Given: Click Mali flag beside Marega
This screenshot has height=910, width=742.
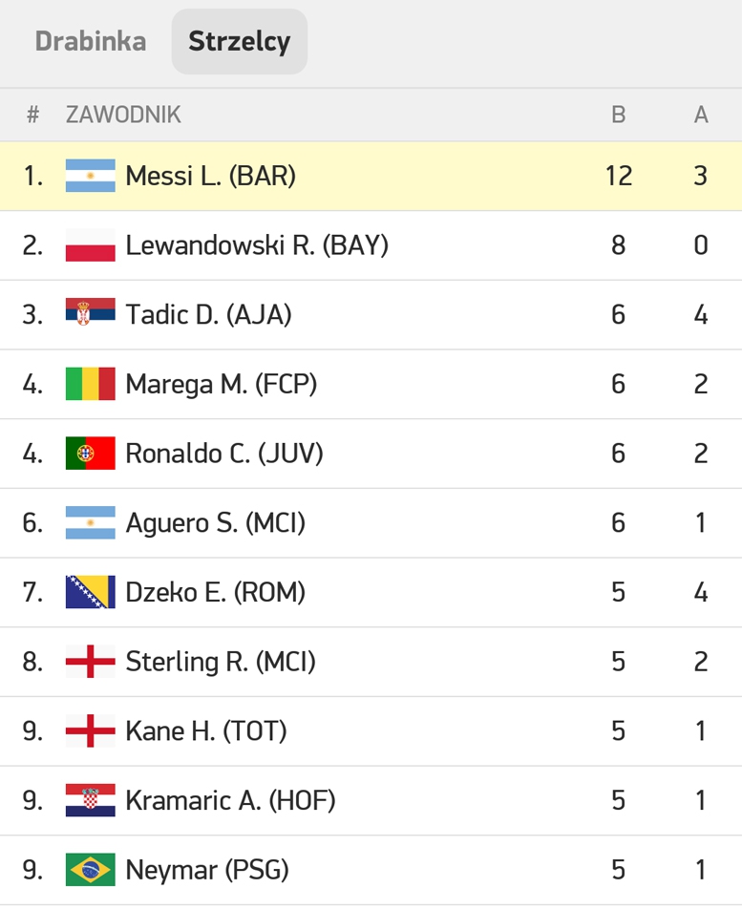Looking at the screenshot, I should (x=90, y=384).
